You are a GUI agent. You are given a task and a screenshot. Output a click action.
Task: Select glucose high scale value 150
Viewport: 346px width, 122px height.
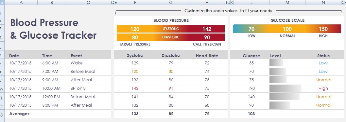(x=323, y=29)
